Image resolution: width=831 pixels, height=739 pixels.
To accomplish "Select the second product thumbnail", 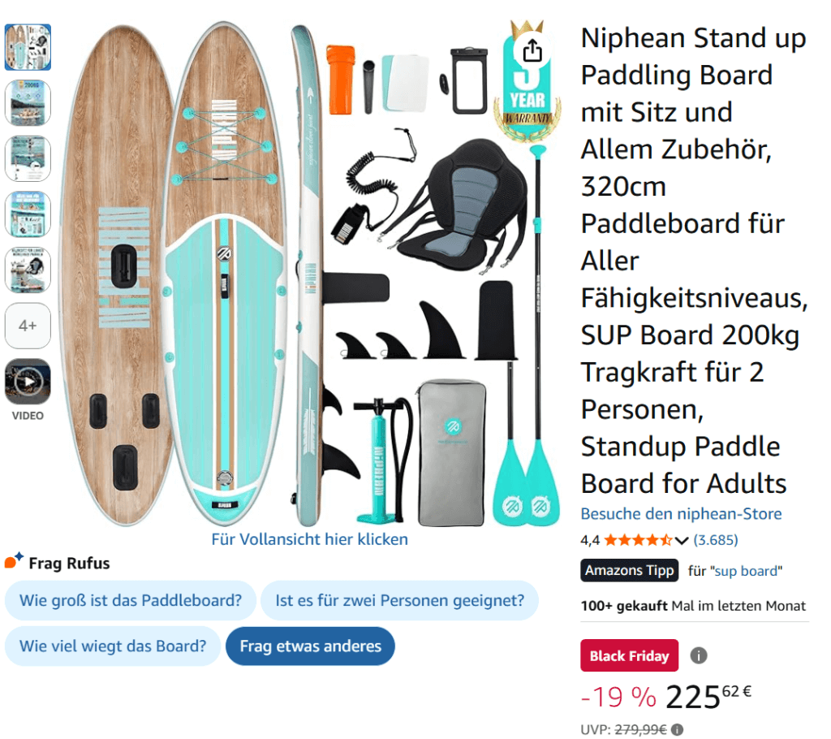I will [28, 103].
